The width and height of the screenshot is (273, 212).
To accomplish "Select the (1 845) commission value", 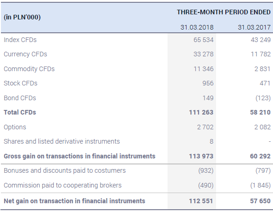I will coord(261,185).
